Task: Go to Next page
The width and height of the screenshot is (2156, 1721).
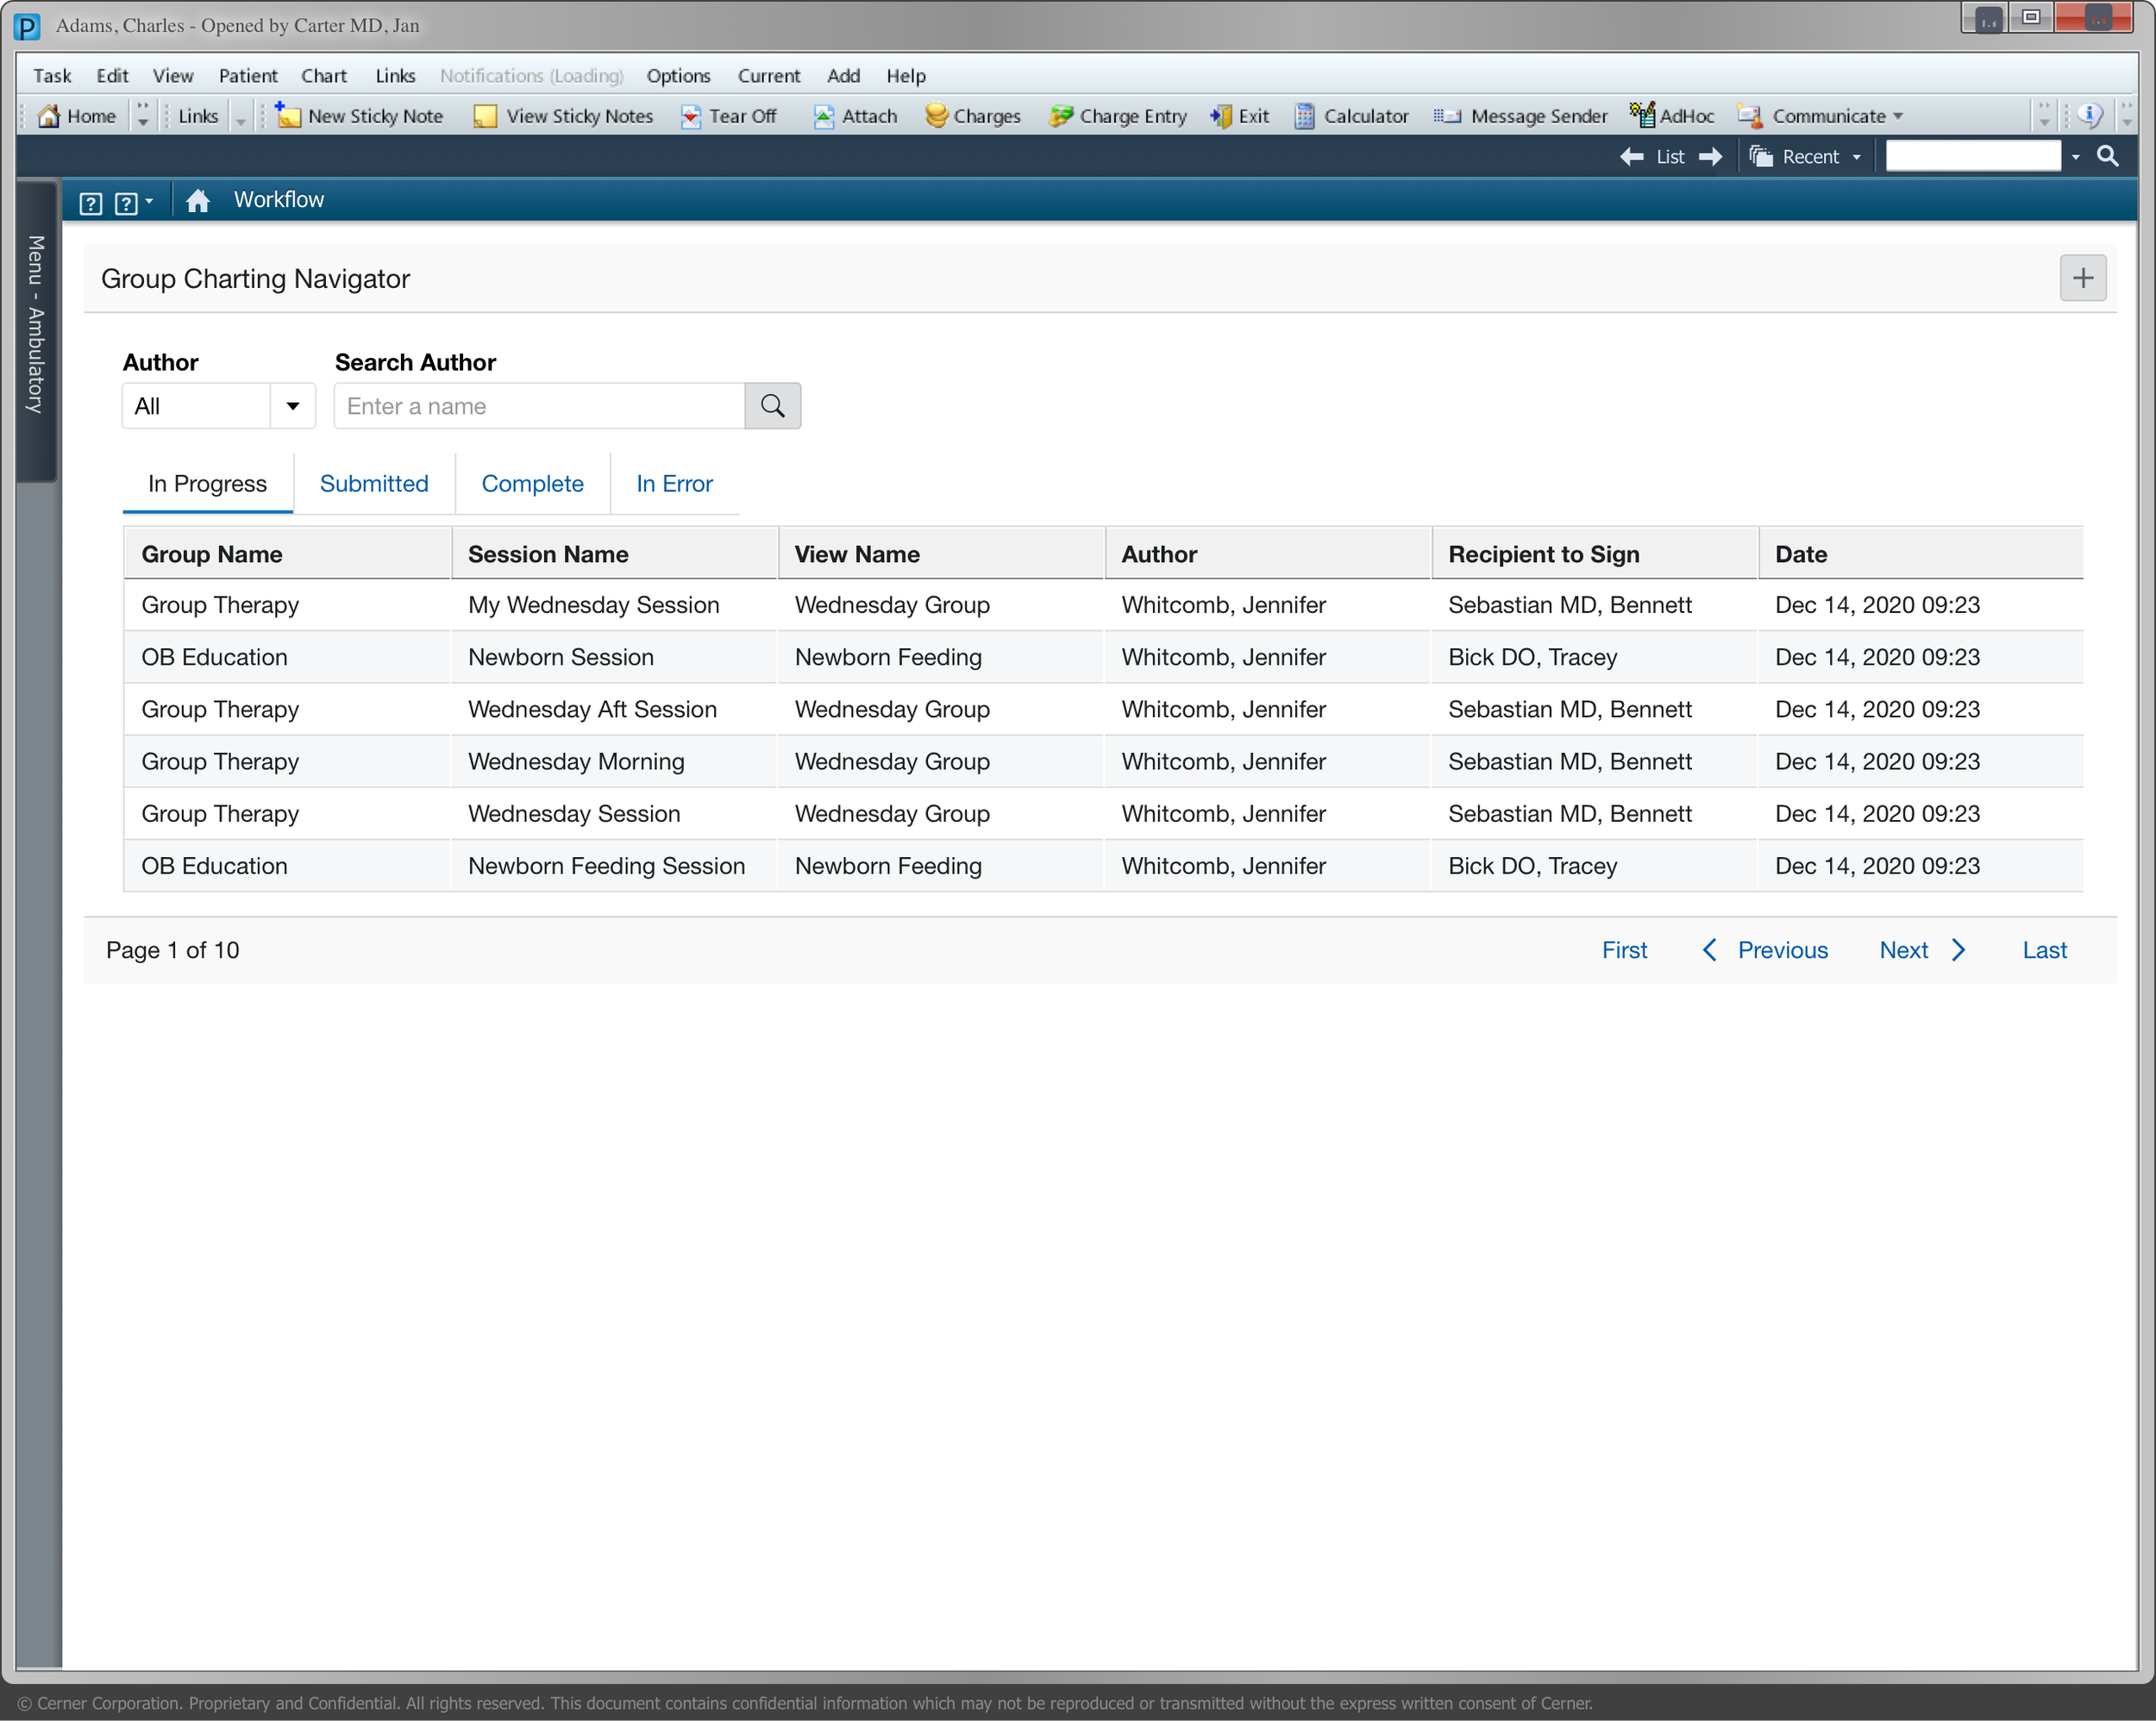Action: (x=1903, y=950)
